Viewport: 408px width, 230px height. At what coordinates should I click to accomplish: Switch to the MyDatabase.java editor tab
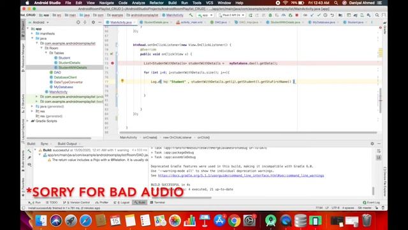pos(323,22)
